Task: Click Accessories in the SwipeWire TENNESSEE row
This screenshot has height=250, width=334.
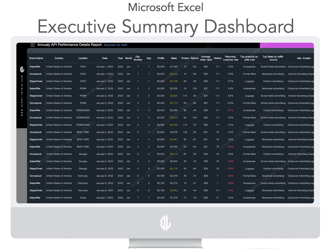Action: pyautogui.click(x=249, y=110)
